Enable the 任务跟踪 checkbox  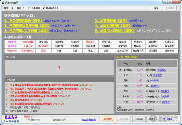(x=29, y=8)
